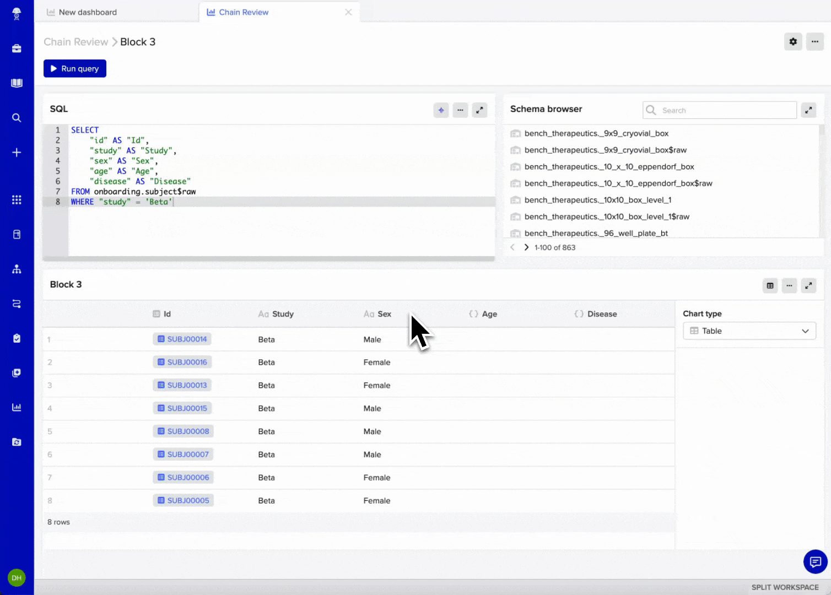Click the DH user avatar at bottom of sidebar
Viewport: 831px width, 595px height.
(x=17, y=577)
